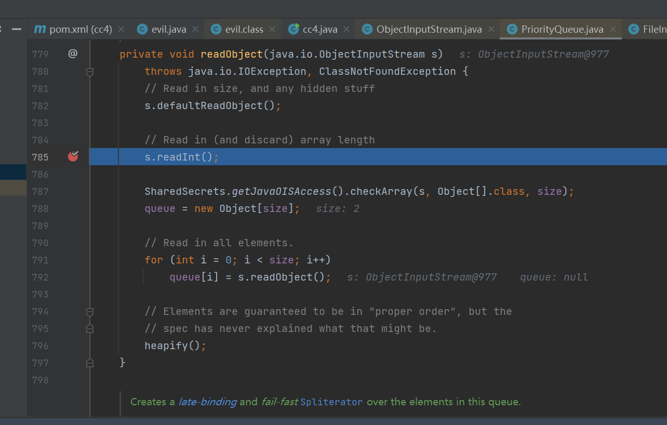Click line number 792 in the gutter

tap(40, 277)
